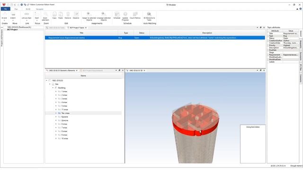Select the 'Кровля' tree row
This screenshot has width=303, height=170.
(x=83, y=117)
